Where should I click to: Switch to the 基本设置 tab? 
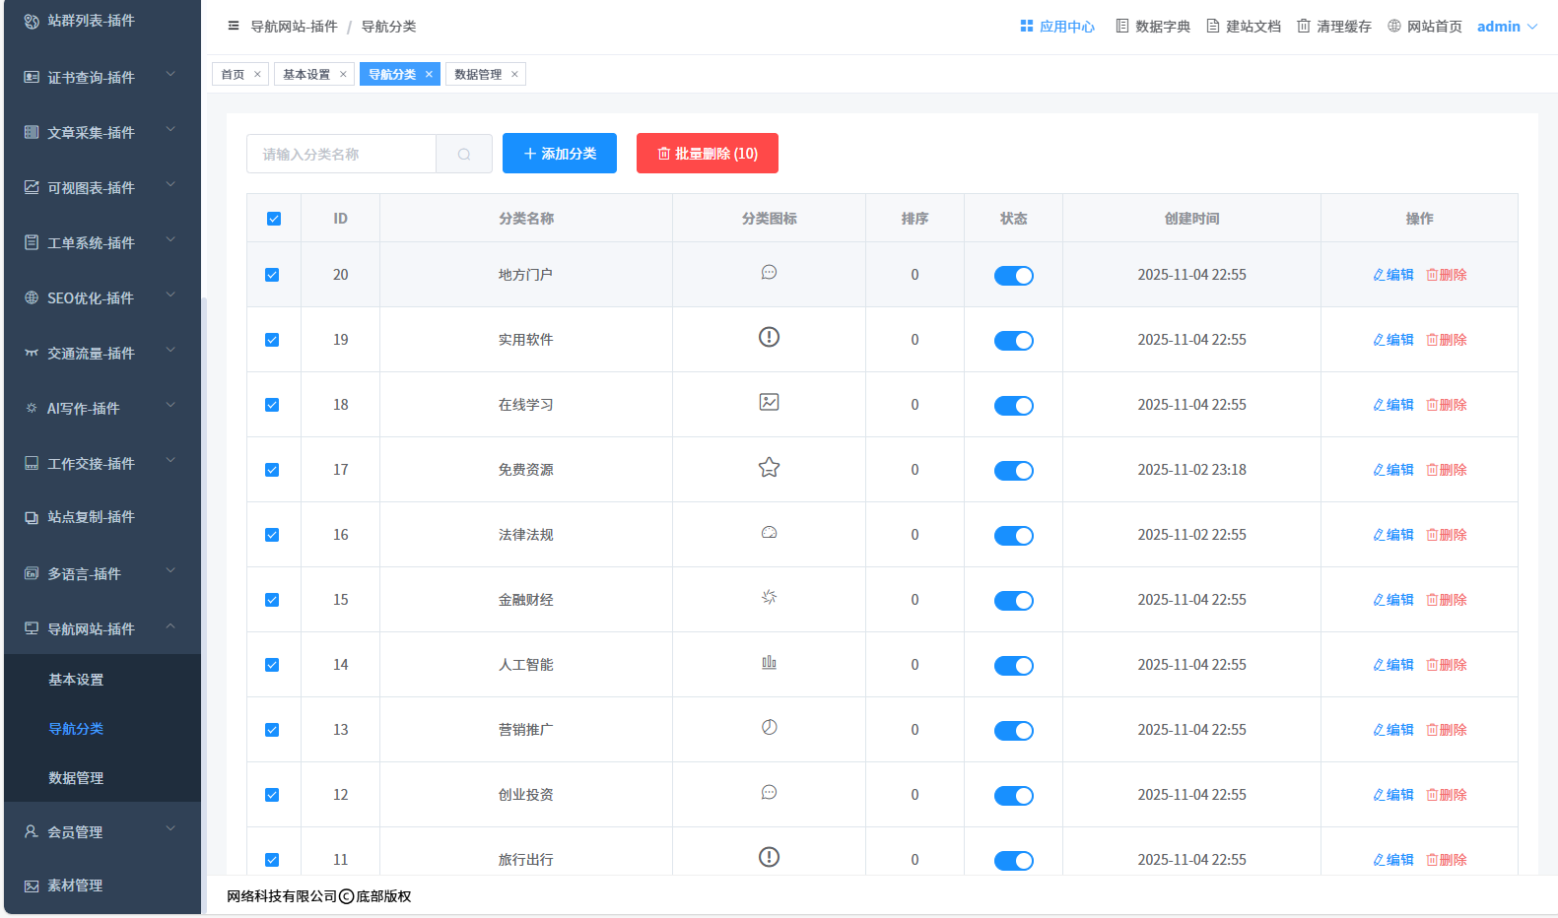point(306,75)
